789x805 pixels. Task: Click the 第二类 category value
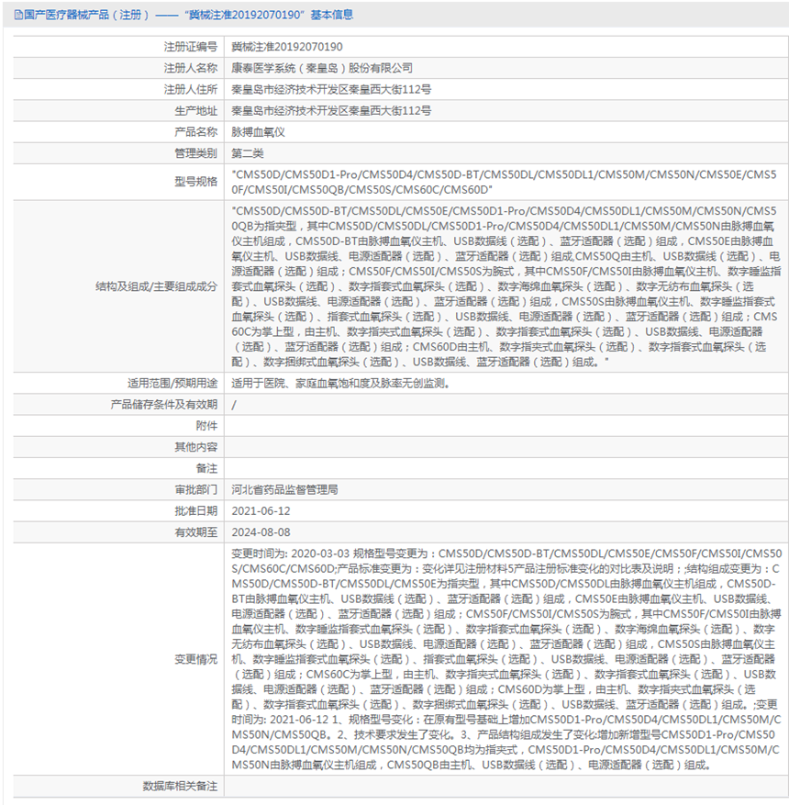248,153
